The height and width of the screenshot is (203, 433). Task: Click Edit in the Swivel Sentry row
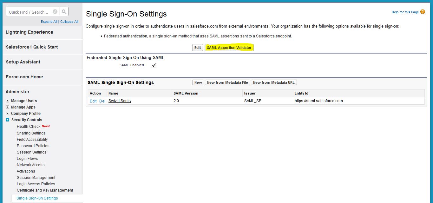93,101
